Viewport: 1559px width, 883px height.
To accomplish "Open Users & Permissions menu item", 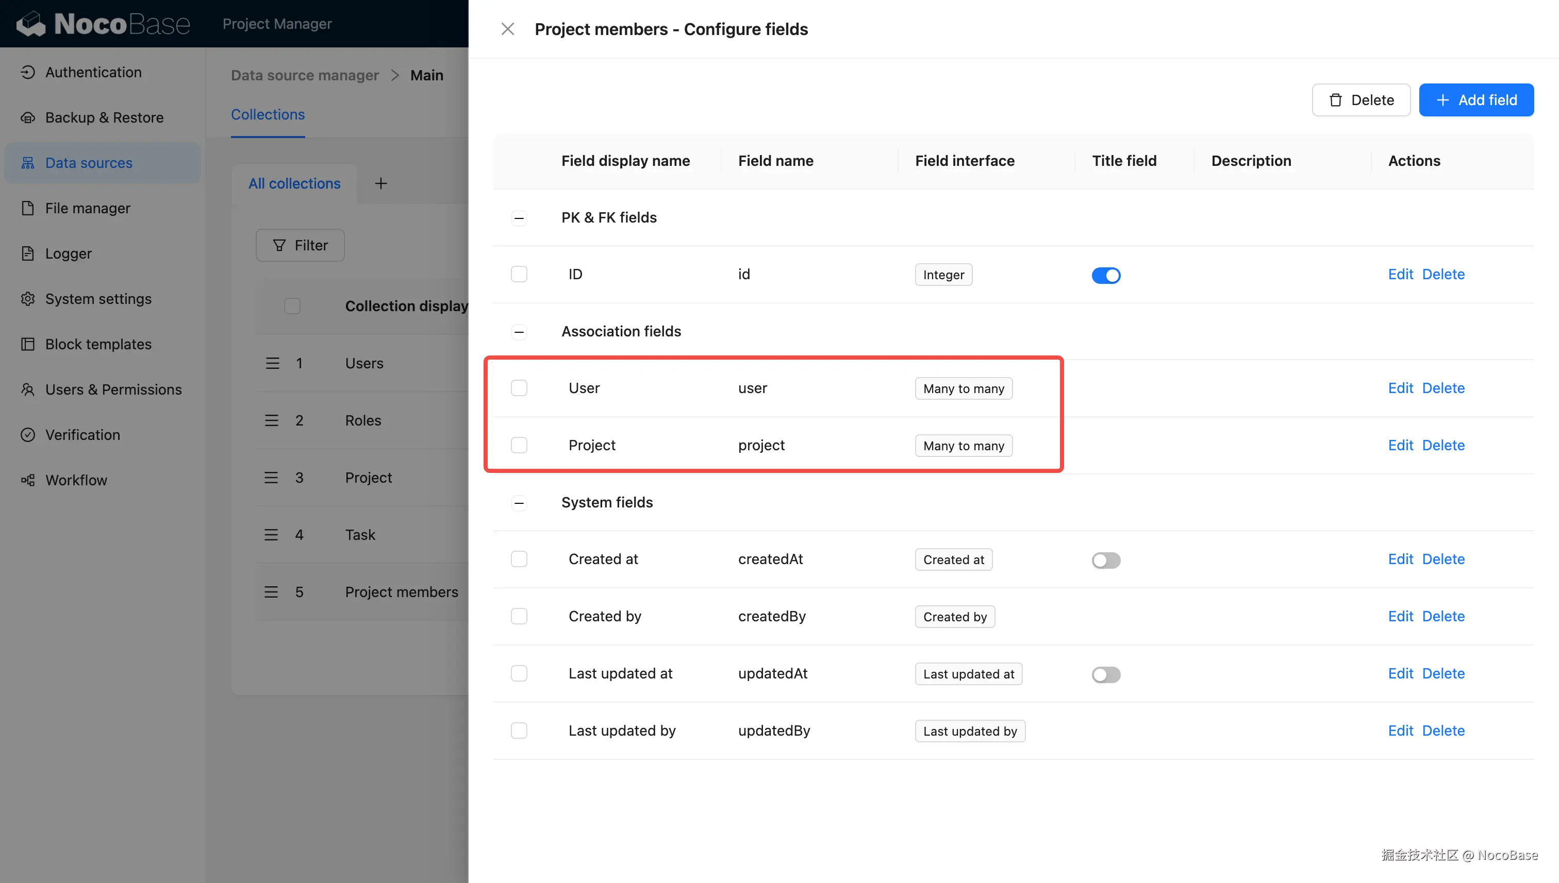I will coord(113,389).
